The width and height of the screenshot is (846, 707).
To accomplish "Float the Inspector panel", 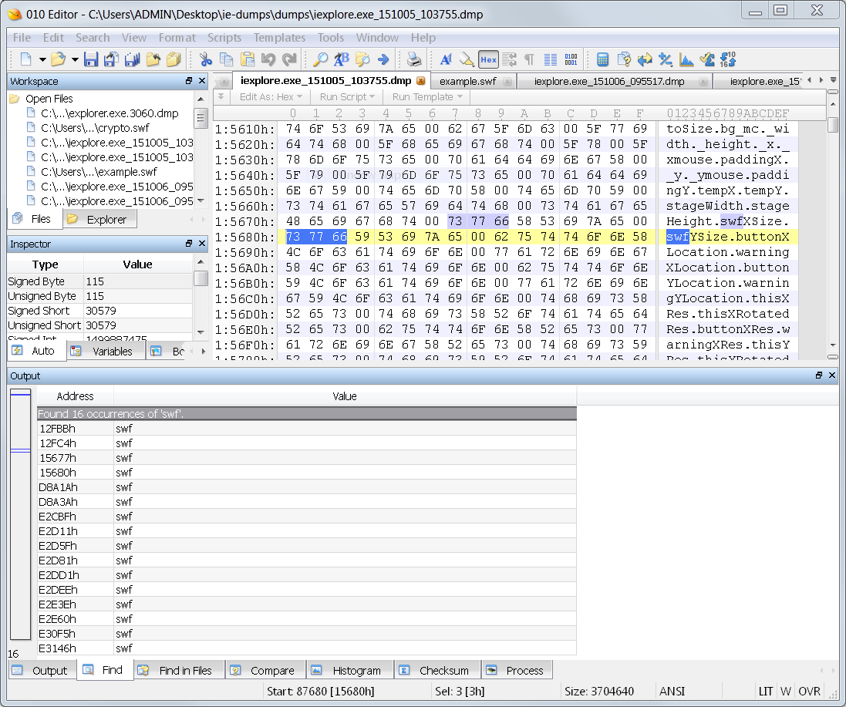I will point(189,244).
